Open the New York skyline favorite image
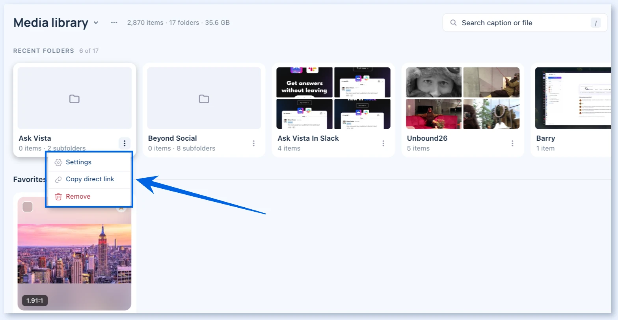The width and height of the screenshot is (618, 320). click(x=74, y=253)
